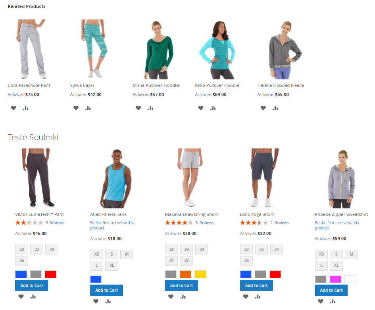Screen dimensions: 375x310
Task: Add Helena Hooded Fleece to wish list
Action: (x=263, y=108)
